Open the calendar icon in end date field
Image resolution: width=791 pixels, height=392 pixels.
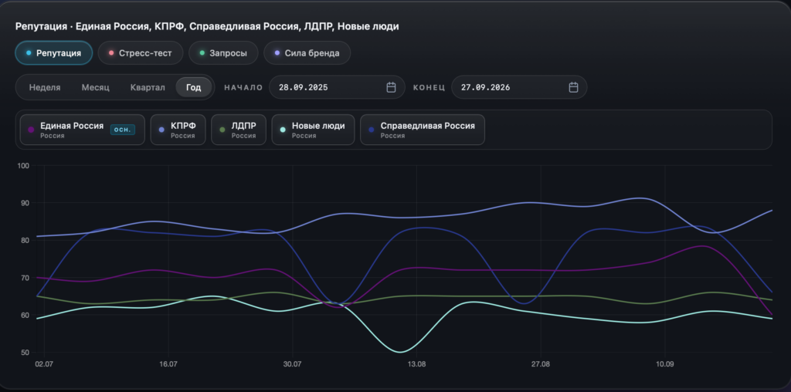click(574, 87)
